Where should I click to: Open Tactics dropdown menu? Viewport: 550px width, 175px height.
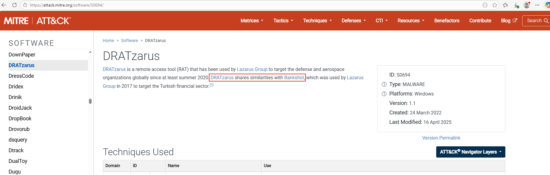283,21
